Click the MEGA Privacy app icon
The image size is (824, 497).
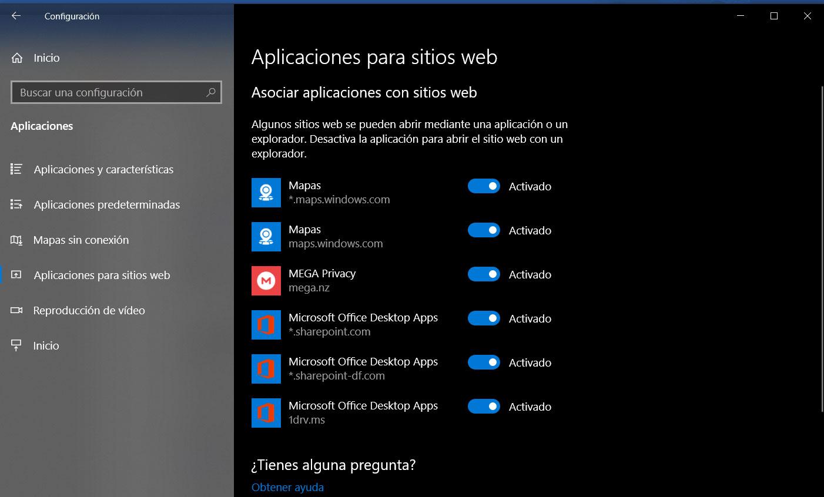pos(266,281)
